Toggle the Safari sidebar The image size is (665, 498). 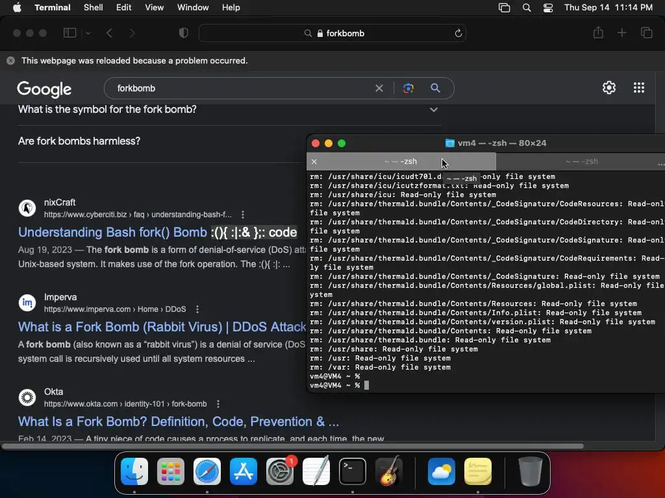(x=70, y=33)
